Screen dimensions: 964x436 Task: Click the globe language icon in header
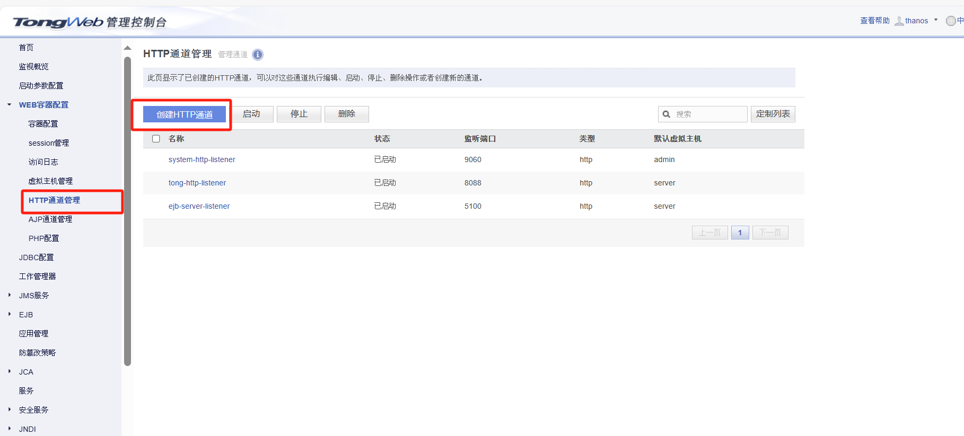951,21
